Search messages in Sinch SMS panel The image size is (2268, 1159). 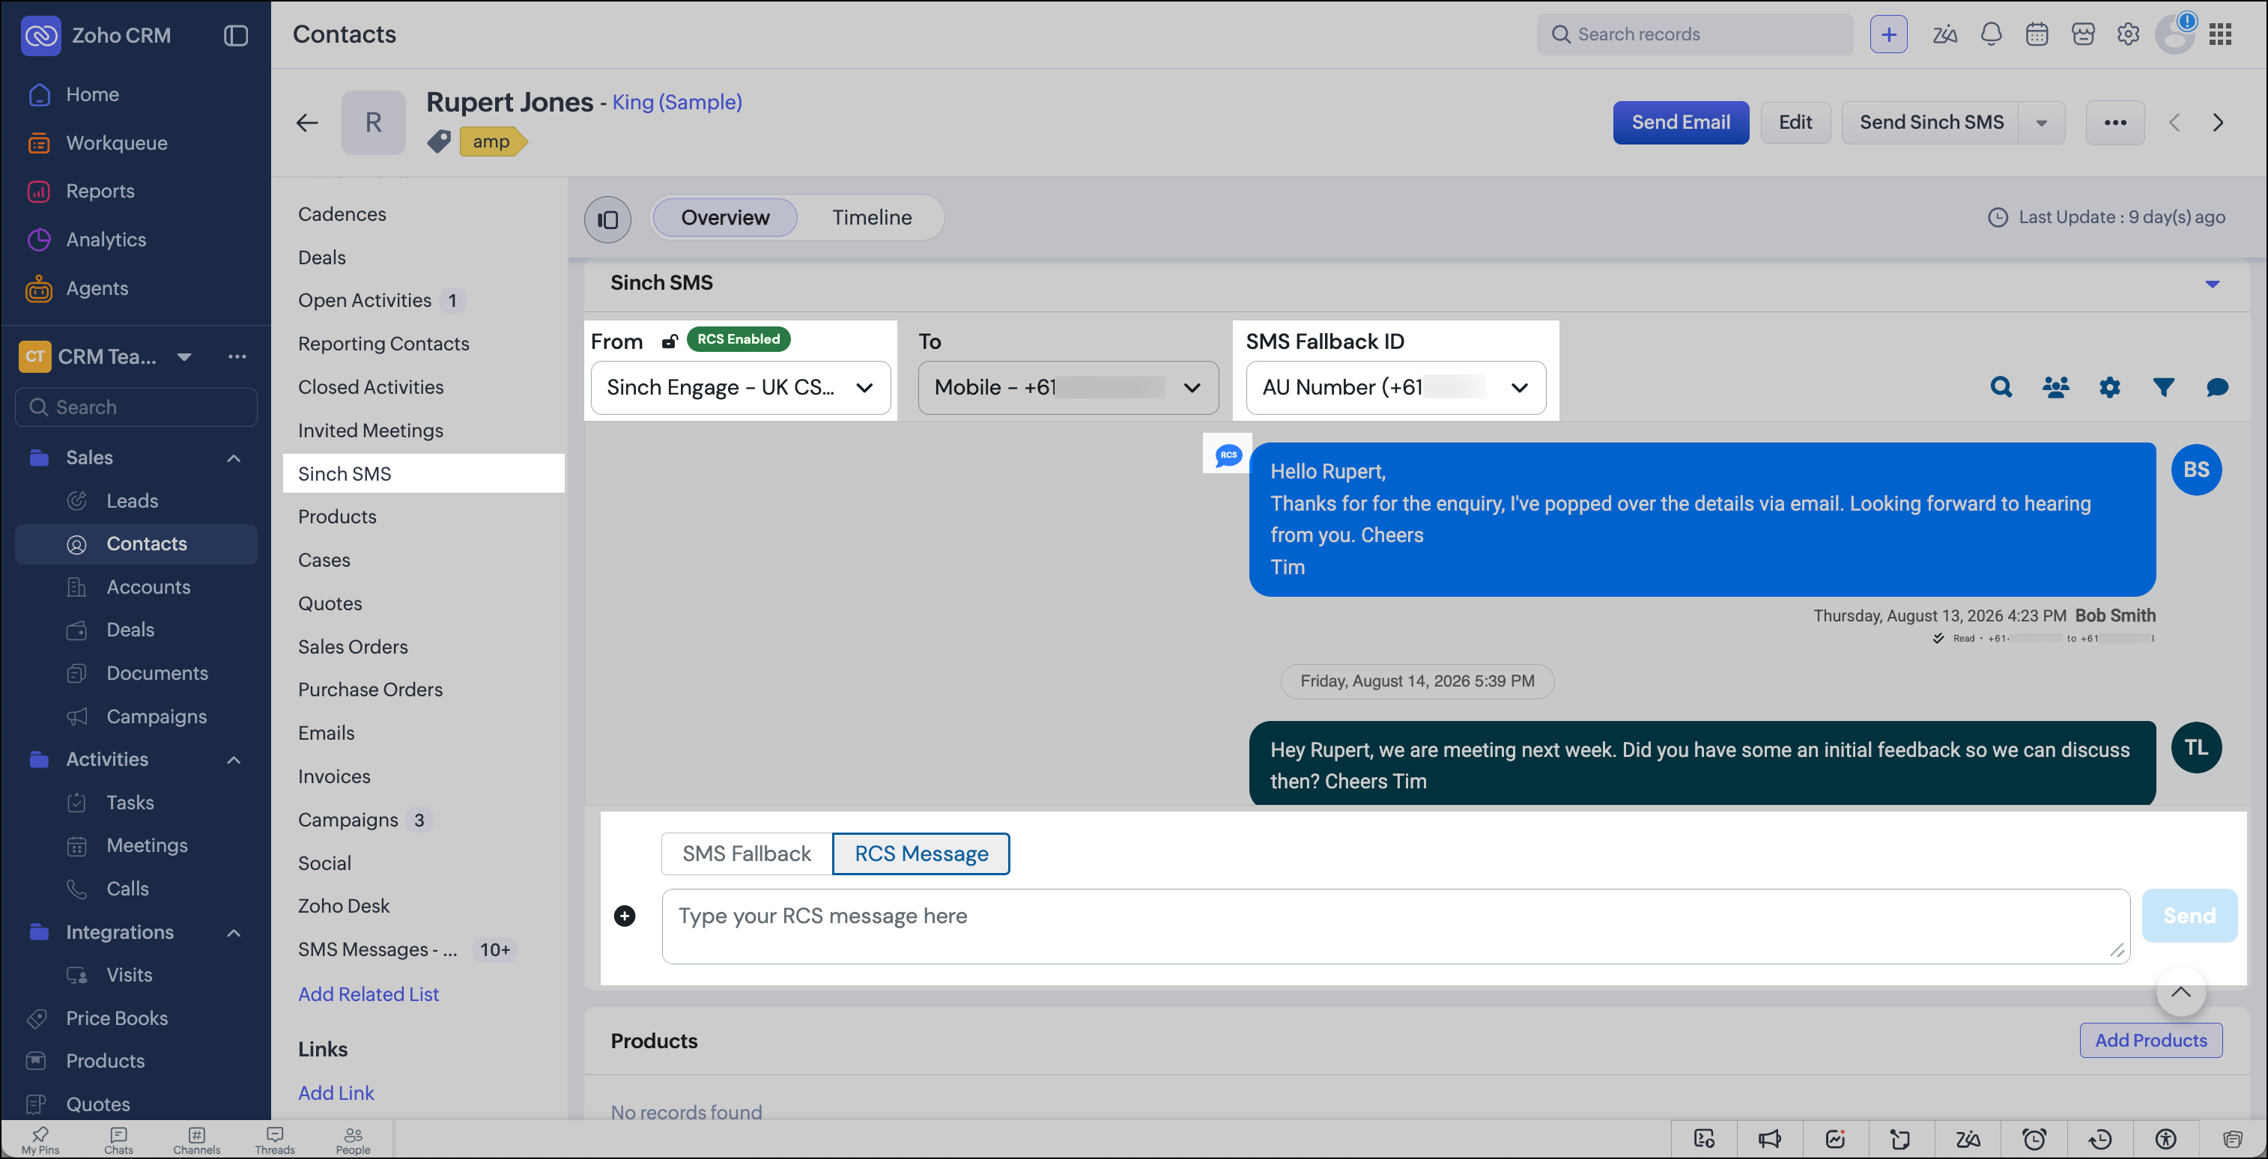pyautogui.click(x=2001, y=387)
